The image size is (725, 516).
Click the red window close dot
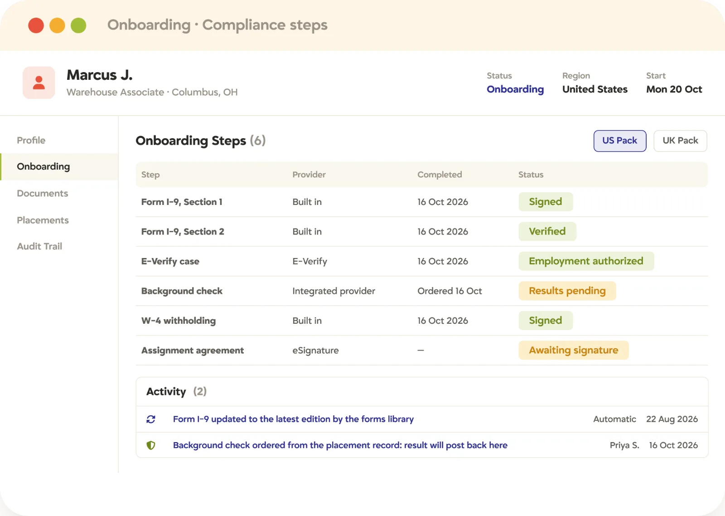[x=36, y=25]
